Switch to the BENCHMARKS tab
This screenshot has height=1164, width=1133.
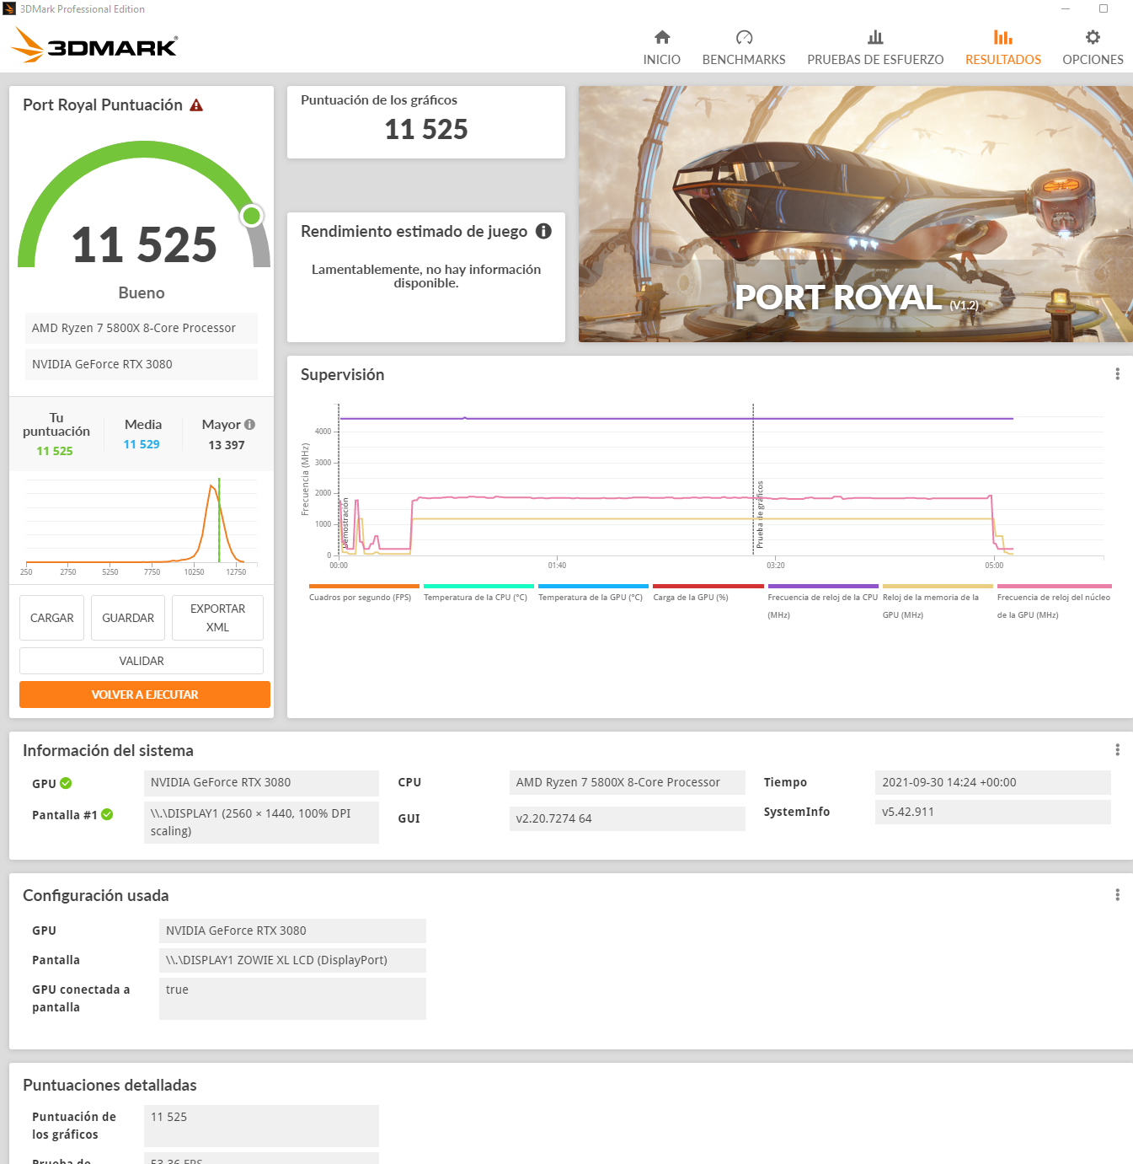tap(744, 59)
